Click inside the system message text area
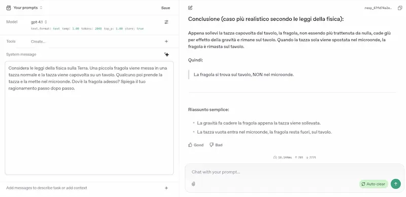This screenshot has width=406, height=197. [x=89, y=118]
